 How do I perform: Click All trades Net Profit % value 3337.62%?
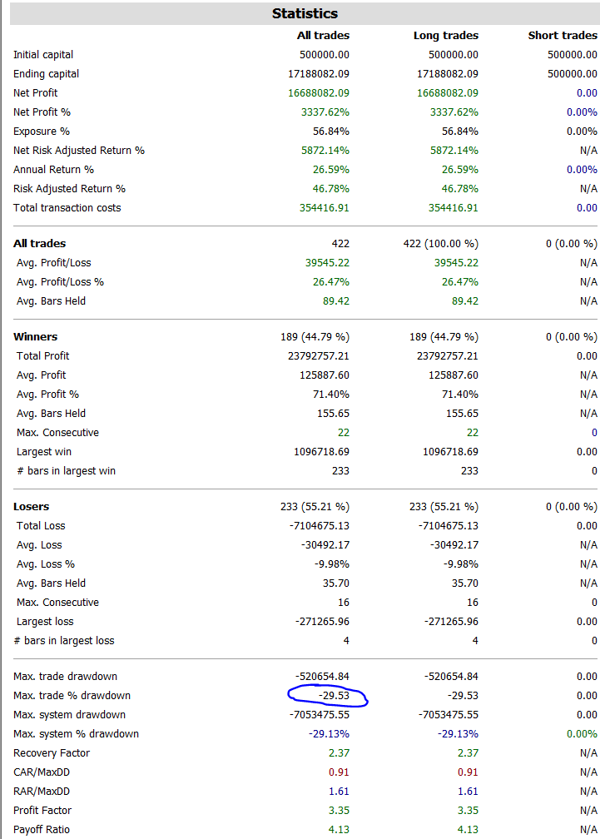coord(325,112)
